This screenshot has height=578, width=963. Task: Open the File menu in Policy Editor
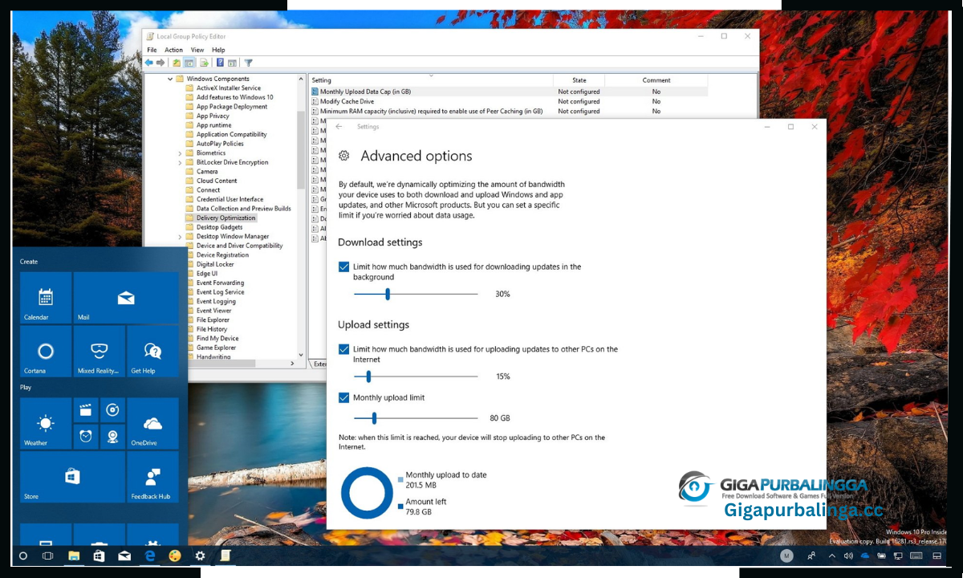(x=152, y=50)
